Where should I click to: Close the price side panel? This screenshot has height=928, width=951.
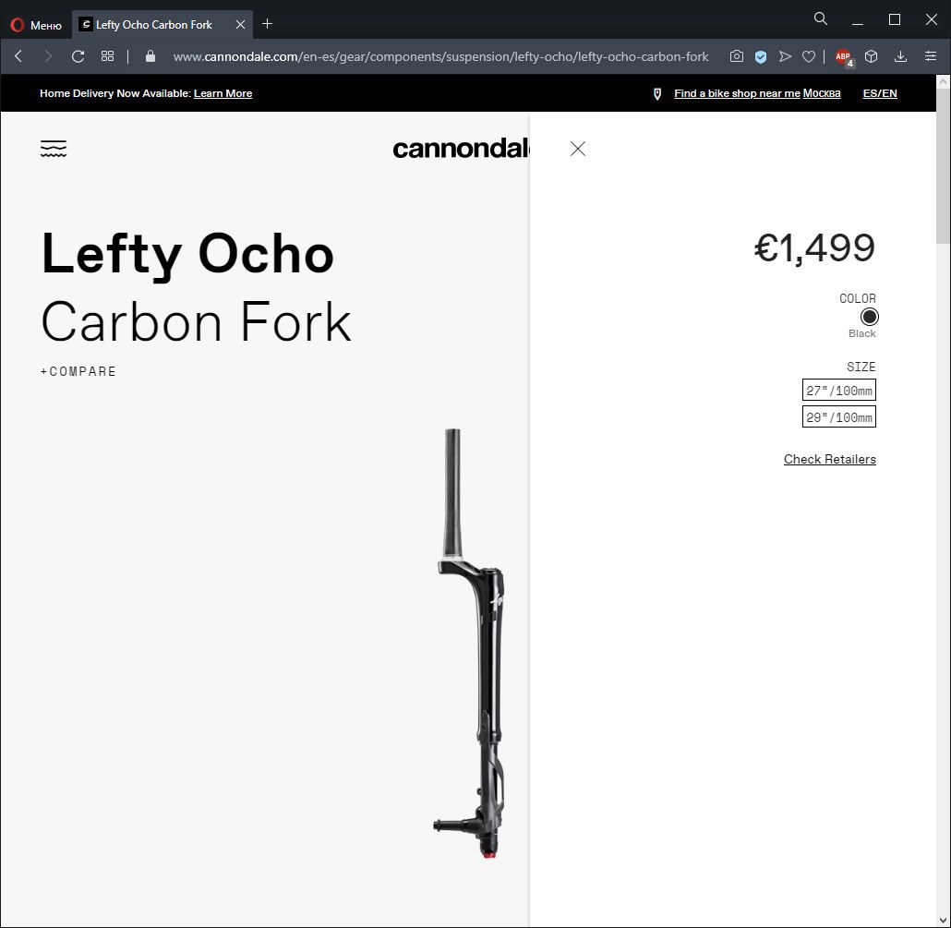click(578, 149)
